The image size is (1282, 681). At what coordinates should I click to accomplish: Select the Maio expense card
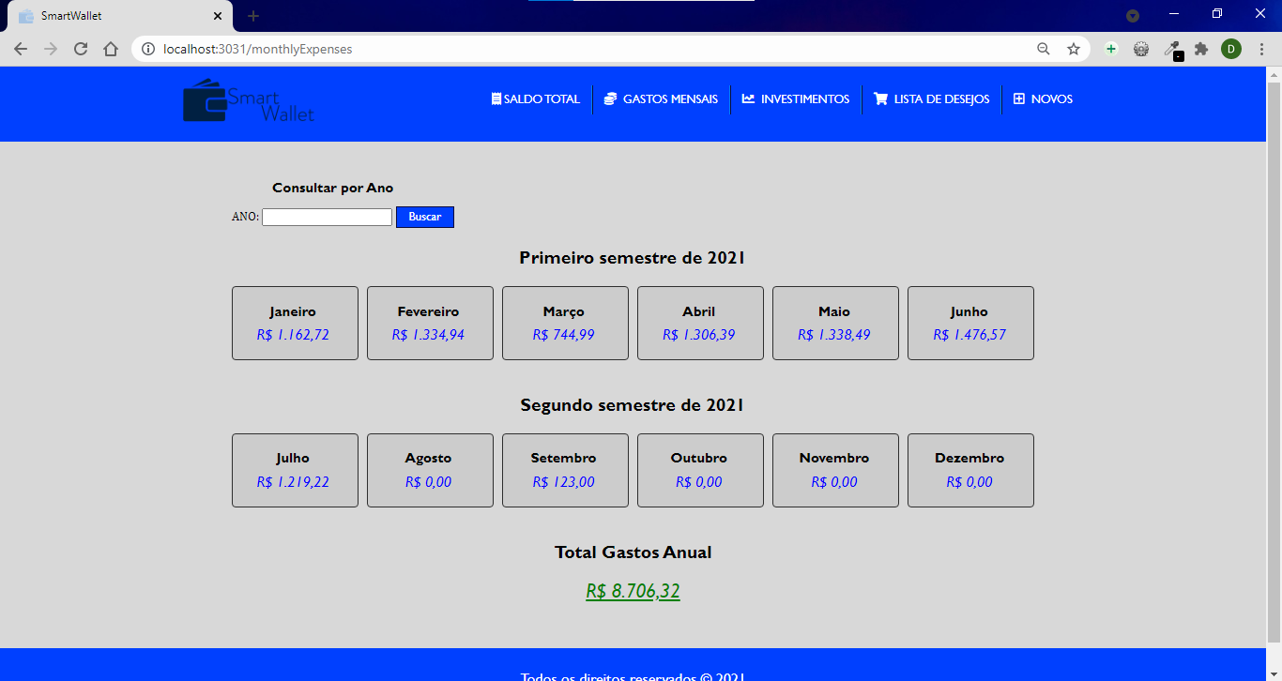835,323
